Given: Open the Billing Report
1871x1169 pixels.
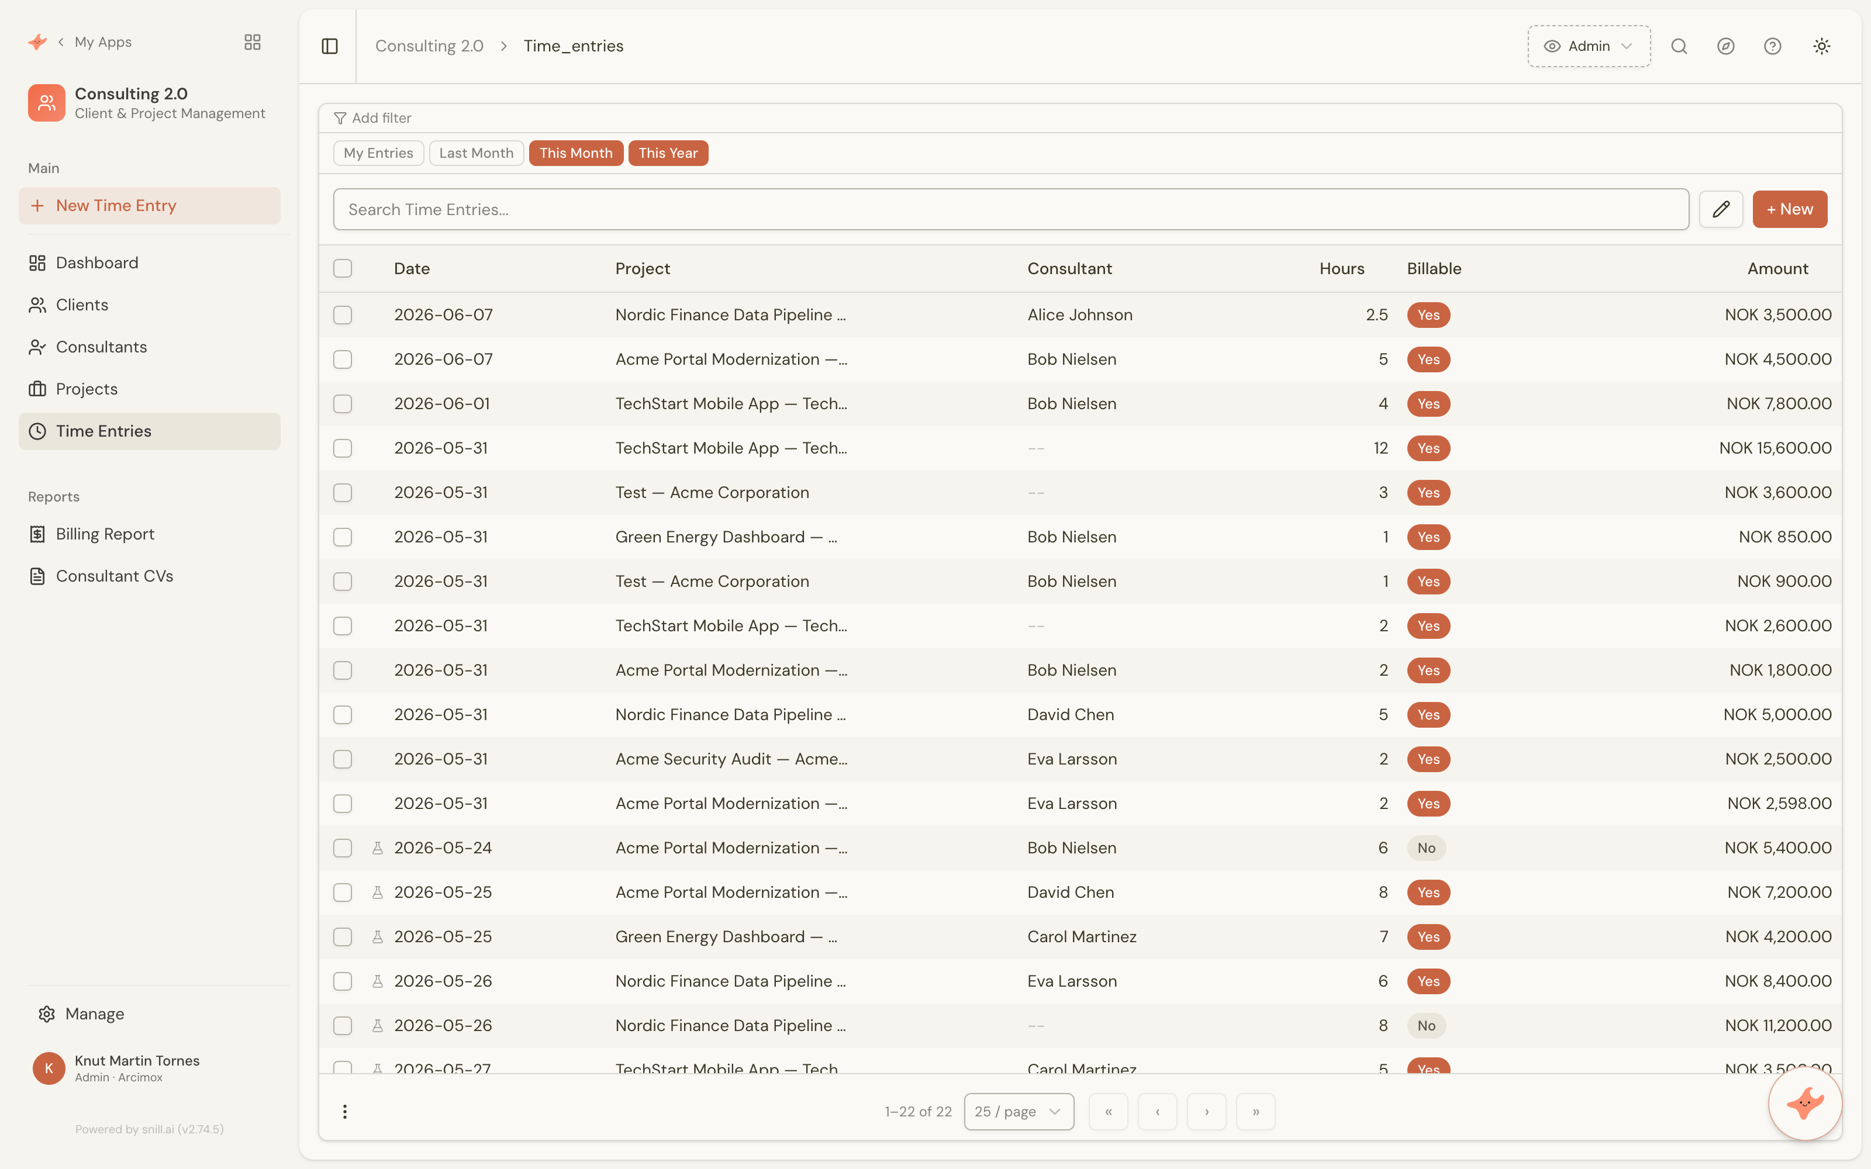Looking at the screenshot, I should coord(149,534).
